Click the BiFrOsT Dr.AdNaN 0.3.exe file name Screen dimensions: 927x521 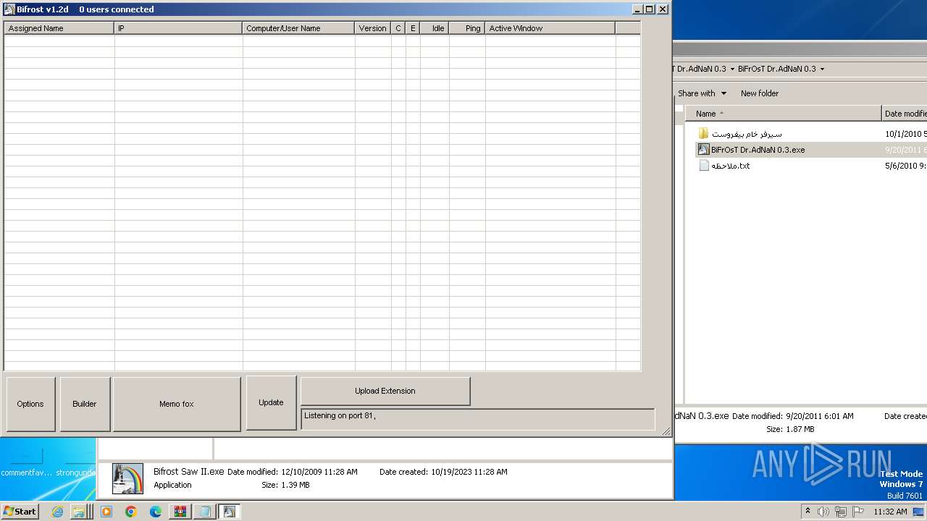[x=758, y=150]
